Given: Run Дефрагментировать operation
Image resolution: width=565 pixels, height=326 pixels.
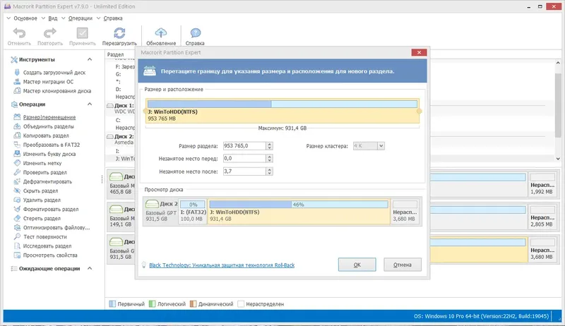Looking at the screenshot, I should click(47, 182).
